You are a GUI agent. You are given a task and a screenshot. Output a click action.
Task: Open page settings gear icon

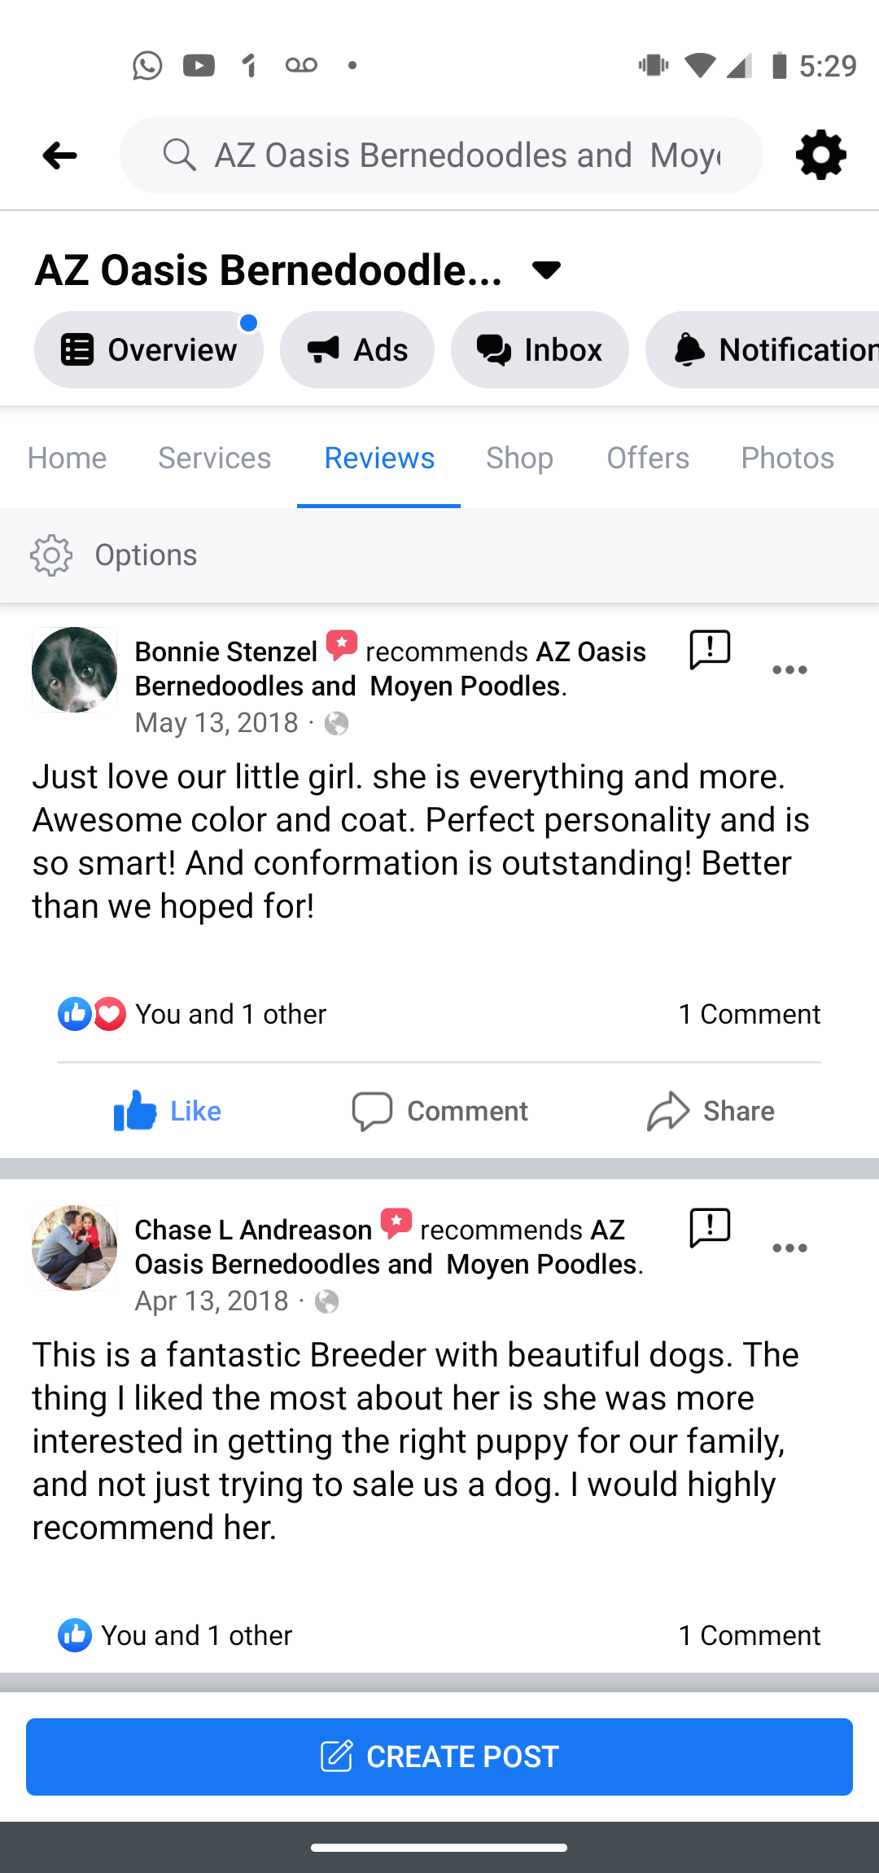[820, 155]
